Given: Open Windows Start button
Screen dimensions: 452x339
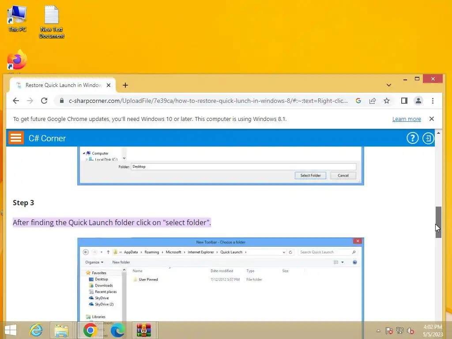Looking at the screenshot, I should coord(11,330).
